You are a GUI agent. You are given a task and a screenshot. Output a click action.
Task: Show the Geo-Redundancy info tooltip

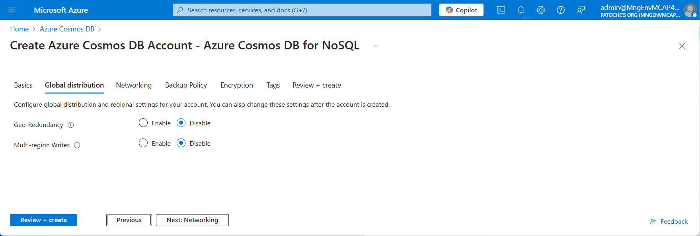click(x=70, y=125)
